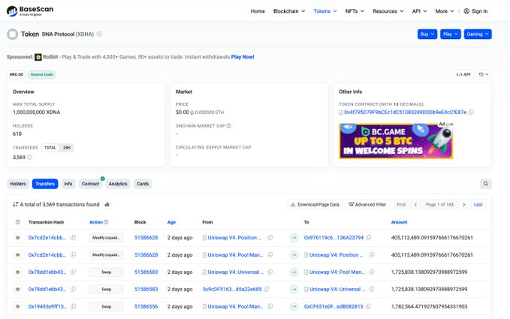Image resolution: width=510 pixels, height=319 pixels.
Task: Open the Play dropdown
Action: coord(450,34)
